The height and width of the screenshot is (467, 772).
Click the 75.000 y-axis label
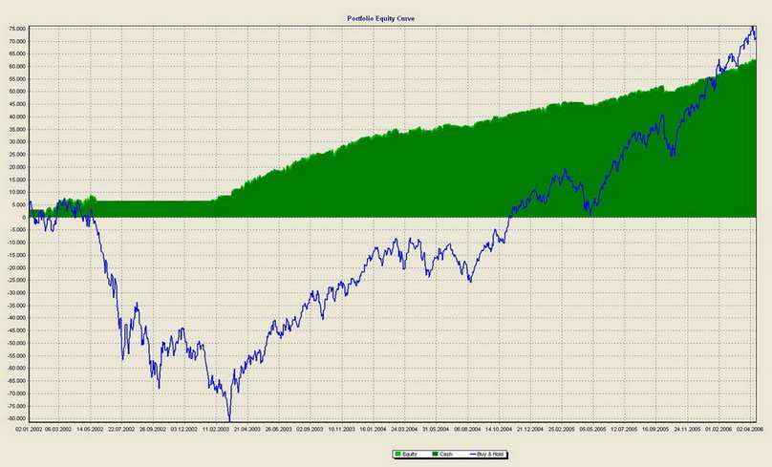click(x=17, y=29)
